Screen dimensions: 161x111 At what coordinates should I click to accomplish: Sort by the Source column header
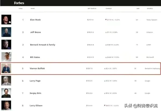point(150,8)
